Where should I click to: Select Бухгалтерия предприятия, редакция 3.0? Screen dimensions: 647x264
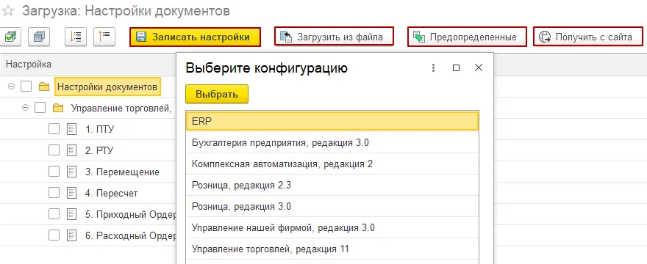coord(332,143)
